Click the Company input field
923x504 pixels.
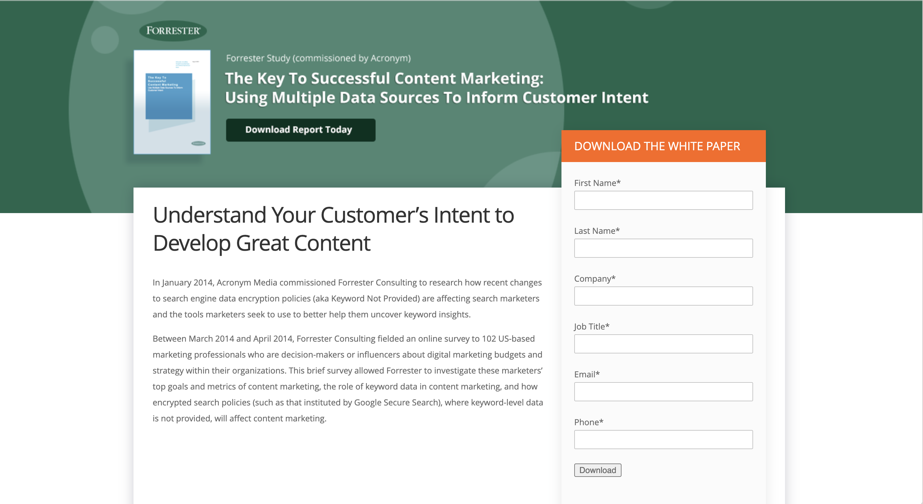pos(663,295)
